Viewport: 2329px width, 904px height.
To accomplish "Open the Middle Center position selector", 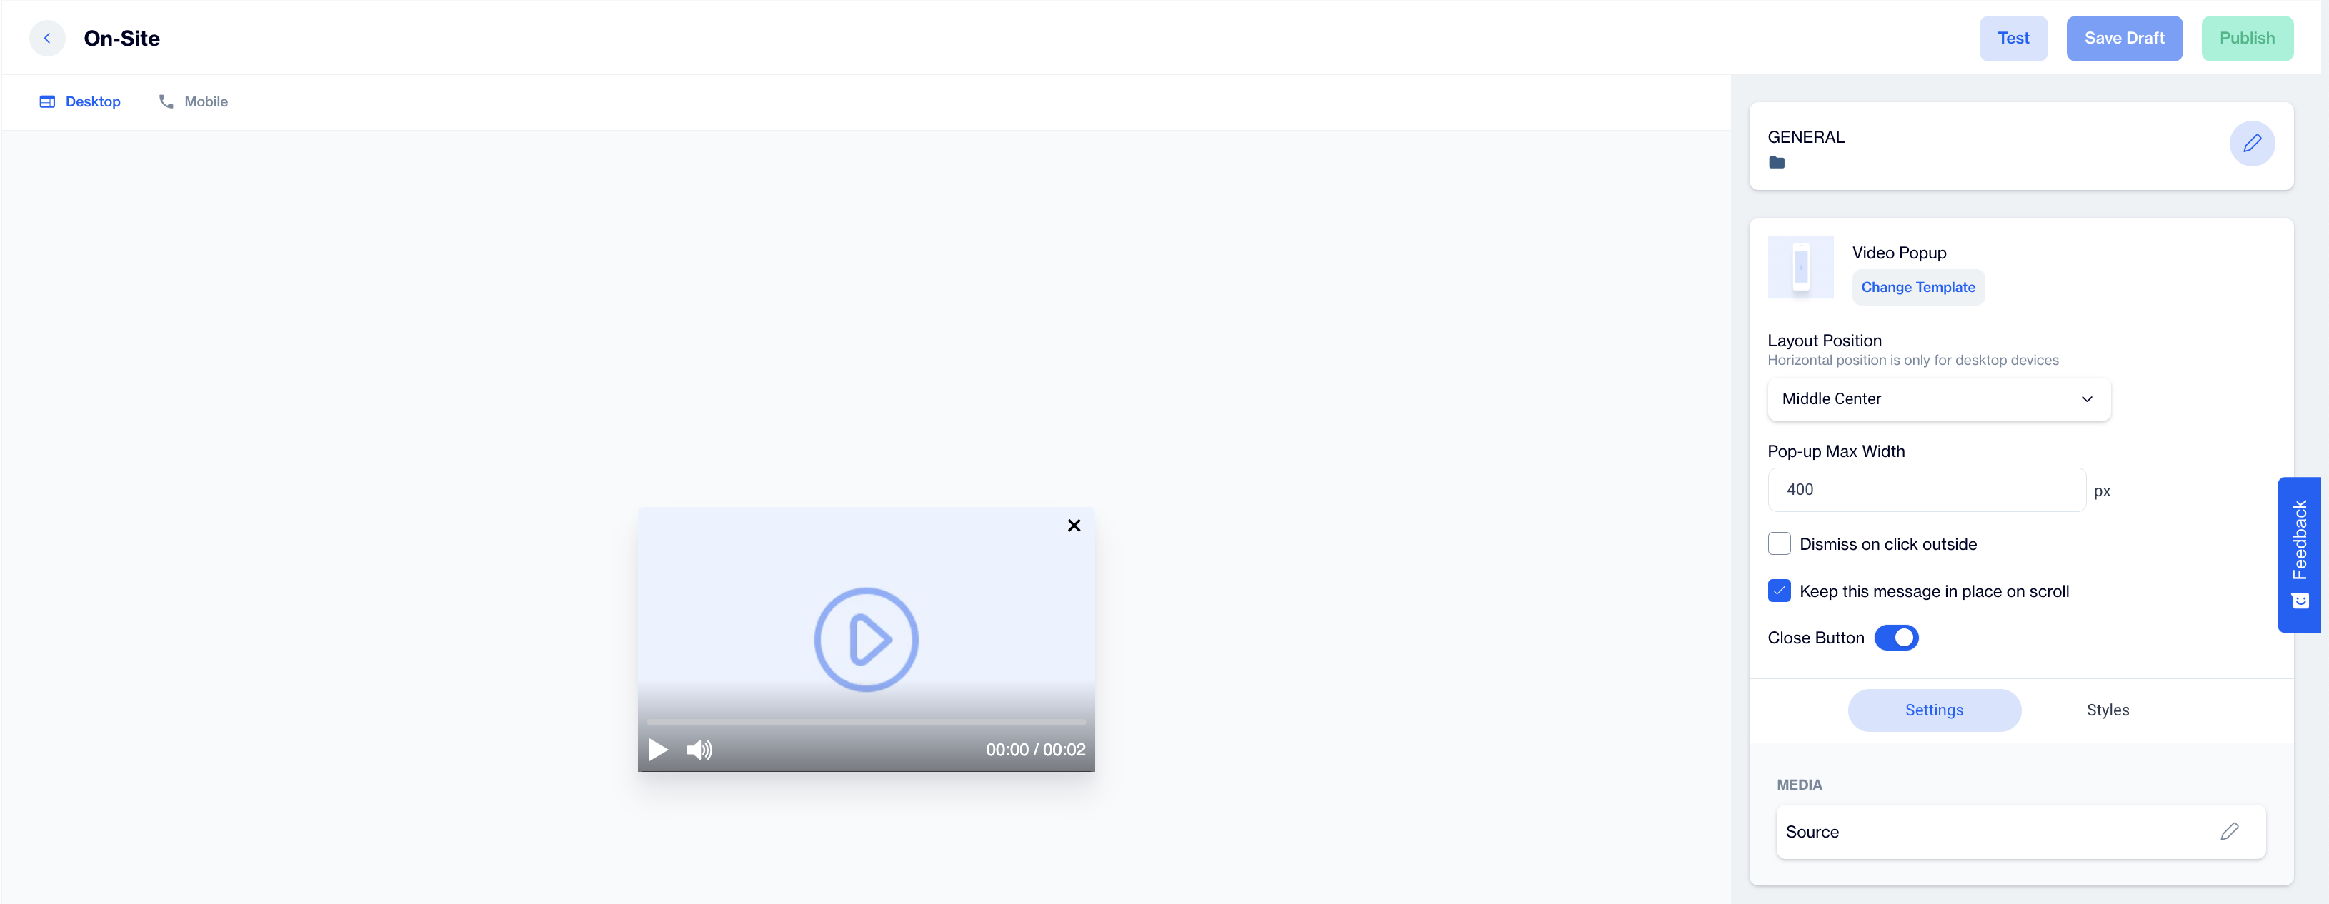I will point(1938,398).
